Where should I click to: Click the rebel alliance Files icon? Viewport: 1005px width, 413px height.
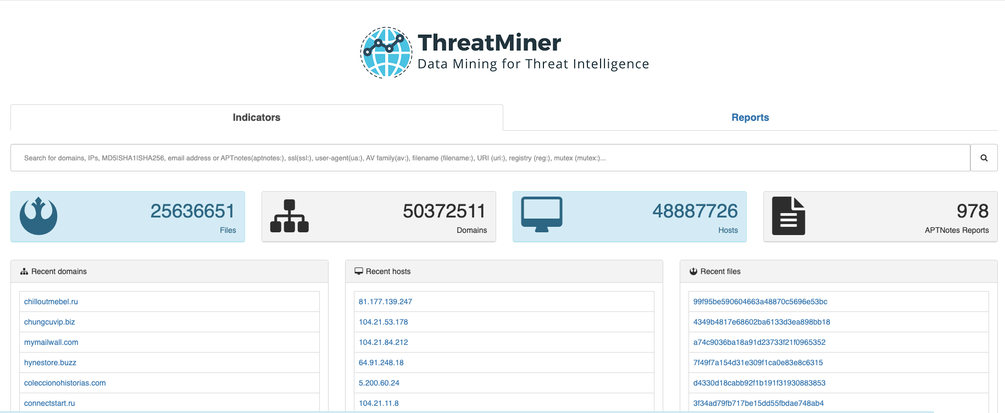pyautogui.click(x=38, y=216)
